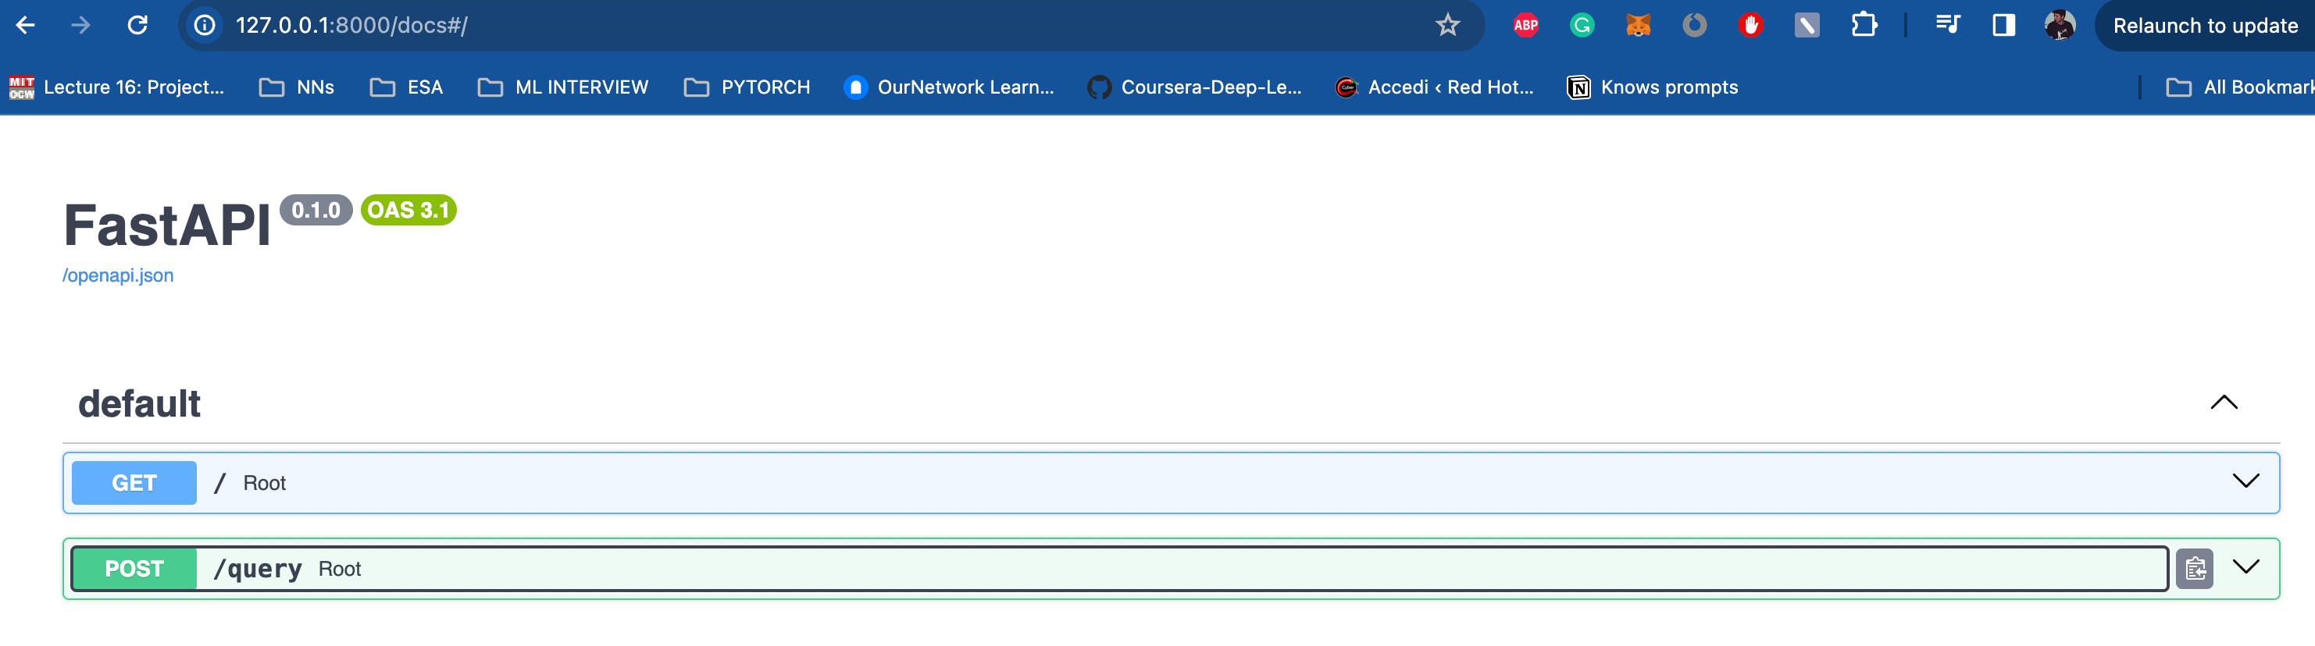The image size is (2315, 646).
Task: Click the GET method badge
Action: (x=134, y=483)
